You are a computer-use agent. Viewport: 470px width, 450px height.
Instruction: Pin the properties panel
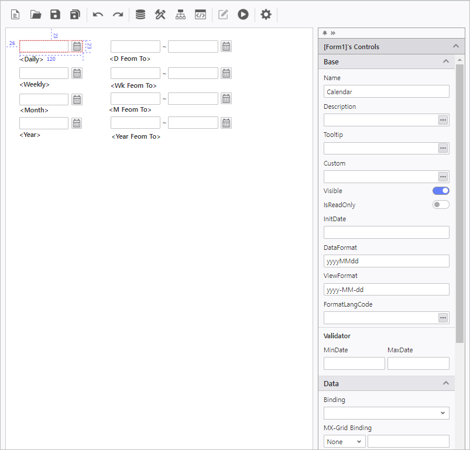[325, 33]
